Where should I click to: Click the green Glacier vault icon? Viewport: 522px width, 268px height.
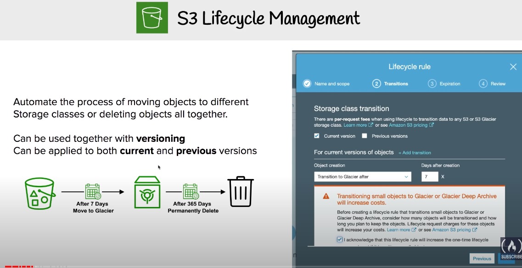[x=147, y=192]
